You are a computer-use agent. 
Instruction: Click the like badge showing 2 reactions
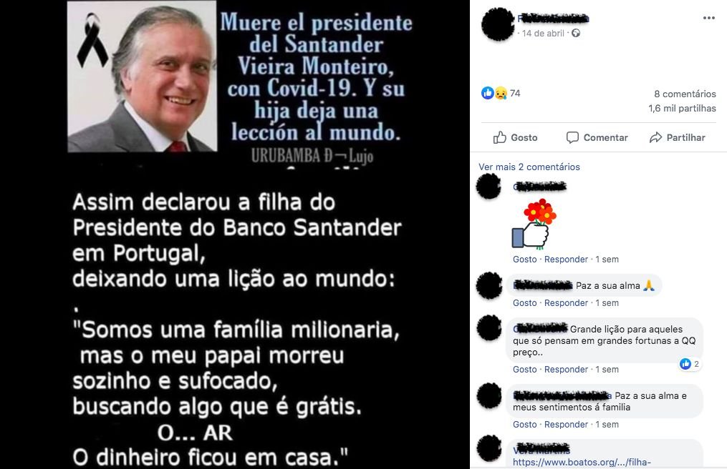click(x=690, y=364)
